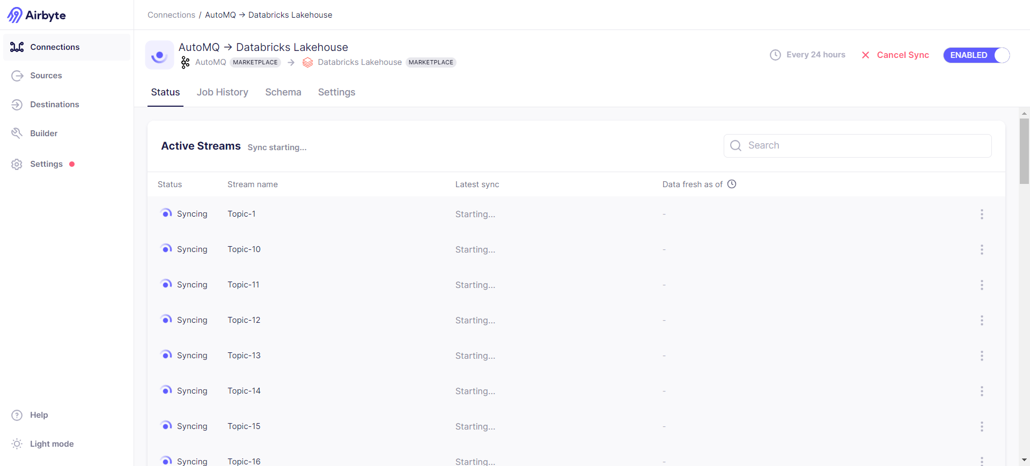Click the Data fresh as of clock icon
The image size is (1030, 466).
point(732,184)
